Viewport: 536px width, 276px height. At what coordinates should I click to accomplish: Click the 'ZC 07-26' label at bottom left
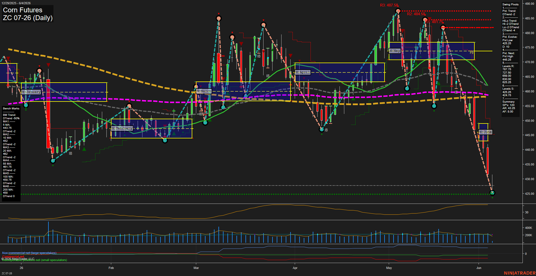(7, 273)
